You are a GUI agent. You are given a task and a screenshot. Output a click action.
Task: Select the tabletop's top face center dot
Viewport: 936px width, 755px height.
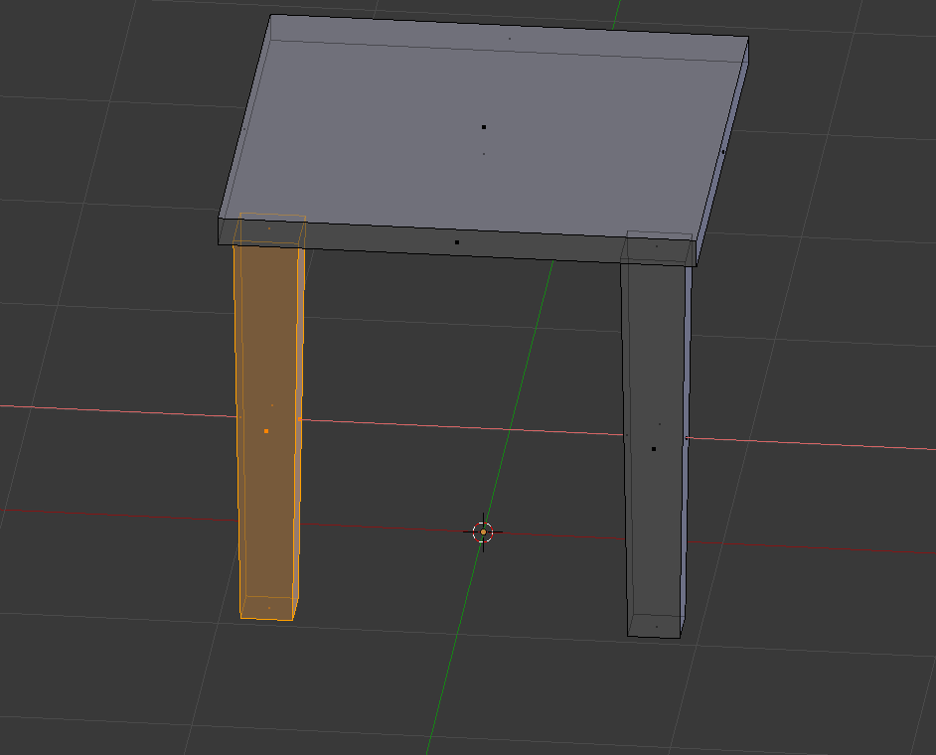(x=484, y=127)
